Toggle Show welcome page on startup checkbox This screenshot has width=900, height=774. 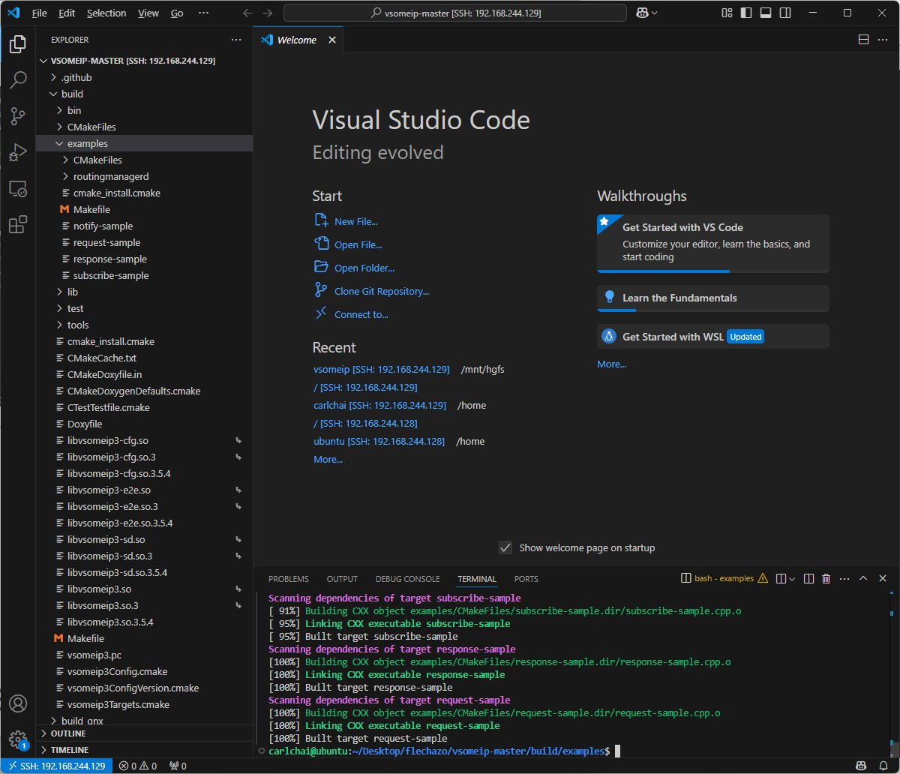tap(505, 547)
